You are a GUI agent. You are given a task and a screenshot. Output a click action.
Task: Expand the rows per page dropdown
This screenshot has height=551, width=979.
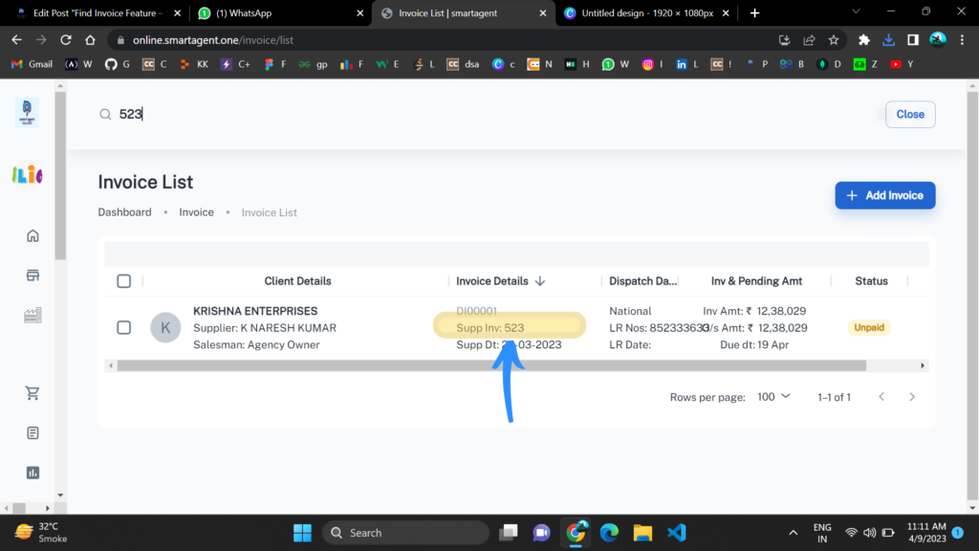773,396
